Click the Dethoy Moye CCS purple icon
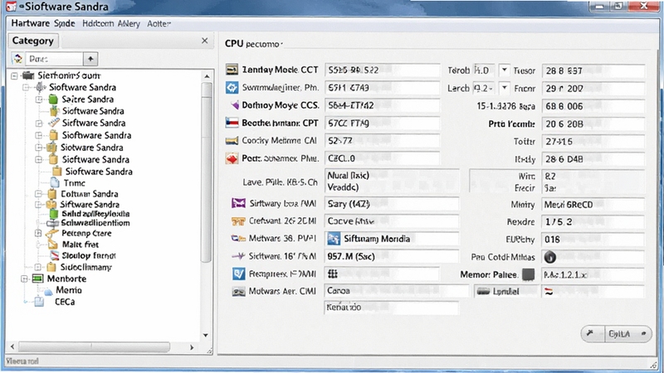 point(234,105)
